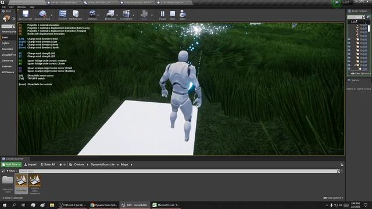Open the Edit menu
Image resolution: width=372 pixels, height=209 pixels.
pos(11,7)
